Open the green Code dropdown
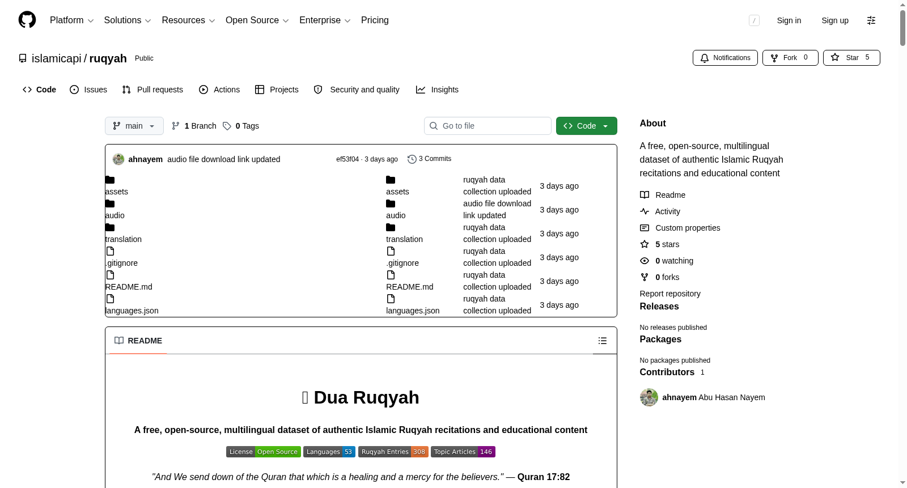Screen dimensions: 907x488 (586, 126)
